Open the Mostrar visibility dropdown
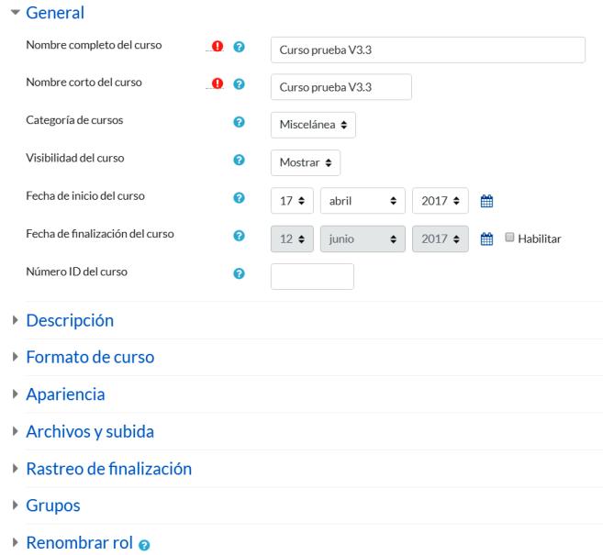The image size is (603, 555). coord(306,162)
